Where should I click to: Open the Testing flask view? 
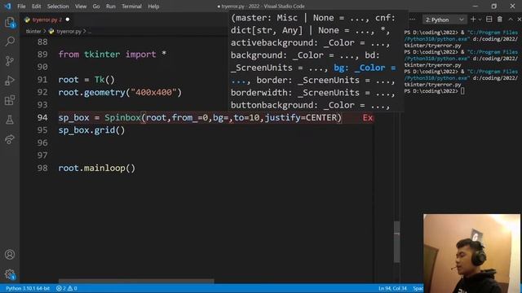click(x=10, y=120)
